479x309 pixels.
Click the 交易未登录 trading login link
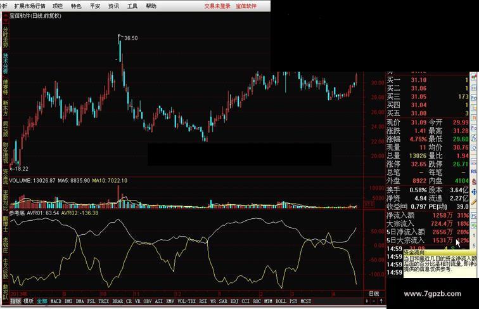click(217, 6)
